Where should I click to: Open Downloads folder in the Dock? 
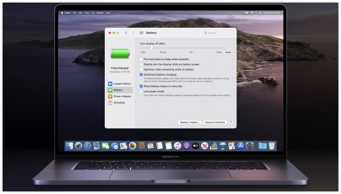pyautogui.click(x=263, y=146)
